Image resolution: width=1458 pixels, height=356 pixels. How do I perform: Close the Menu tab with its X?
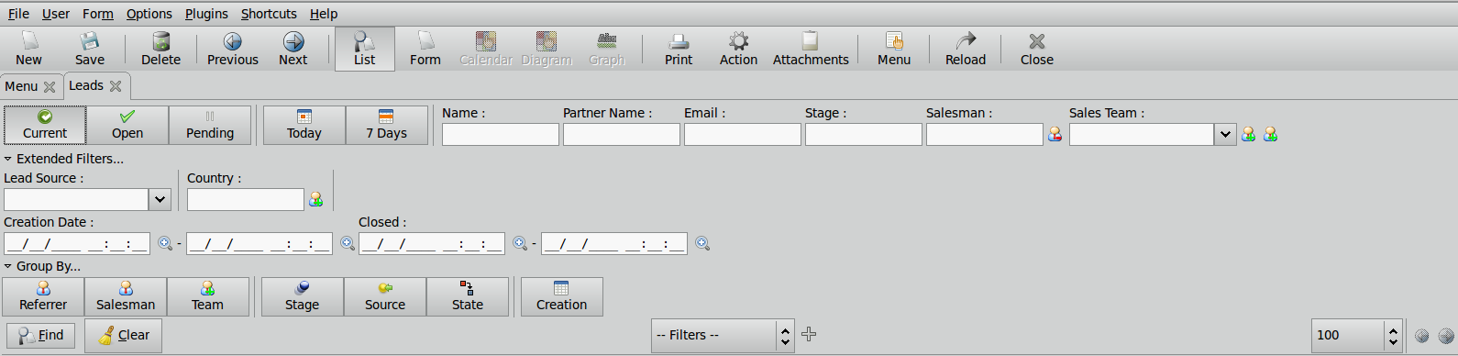pos(50,87)
